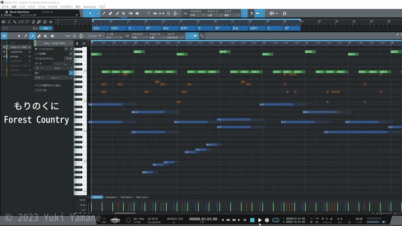Open the track list menu icon in the editor
The height and width of the screenshot is (226, 402).
tap(4, 36)
